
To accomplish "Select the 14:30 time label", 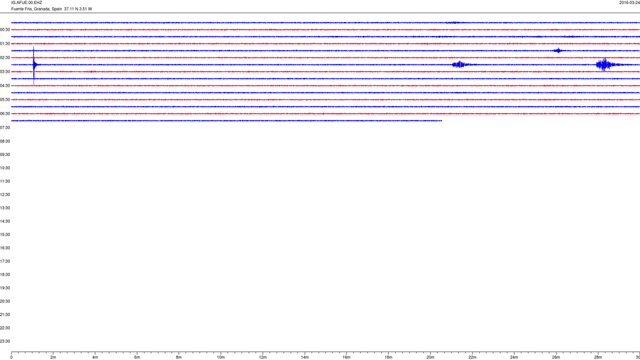I will tap(5, 221).
